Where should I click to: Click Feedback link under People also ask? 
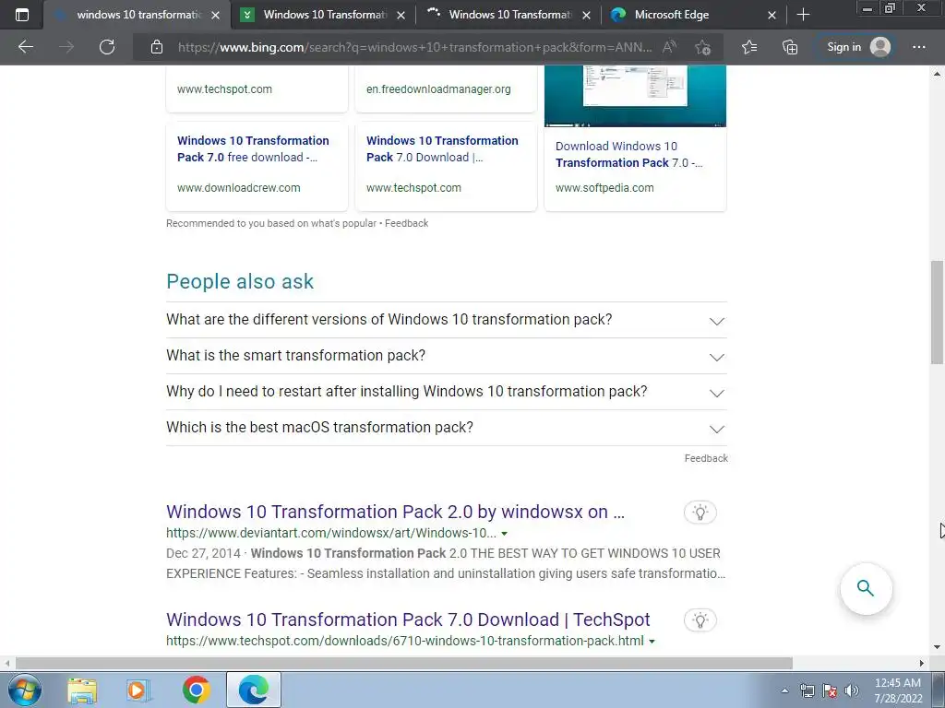pos(706,459)
